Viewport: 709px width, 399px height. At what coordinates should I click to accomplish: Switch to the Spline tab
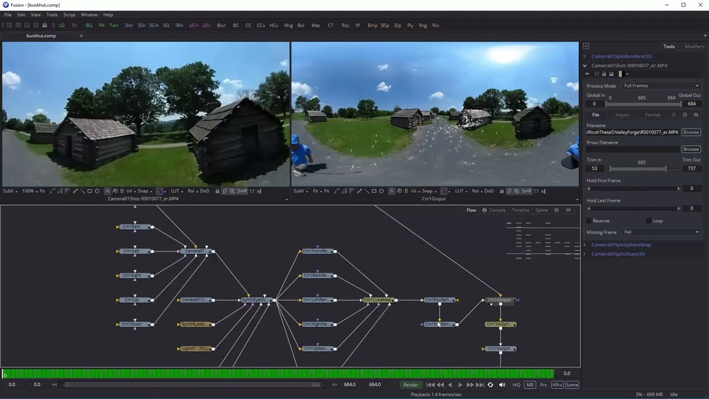(542, 210)
